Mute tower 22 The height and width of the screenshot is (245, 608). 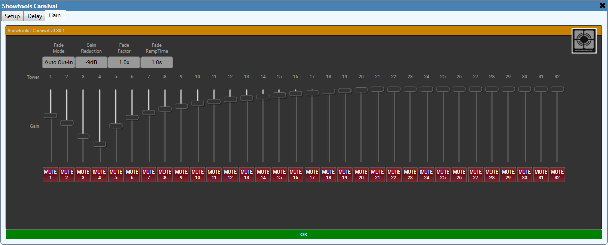point(394,175)
